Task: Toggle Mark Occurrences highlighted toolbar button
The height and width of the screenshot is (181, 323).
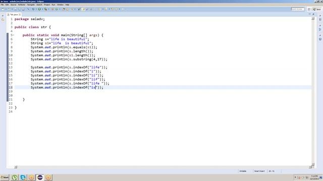Action: pyautogui.click(x=83, y=9)
